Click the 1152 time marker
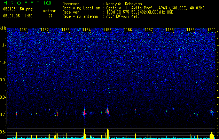The image size is (219, 139). coord(45,30)
